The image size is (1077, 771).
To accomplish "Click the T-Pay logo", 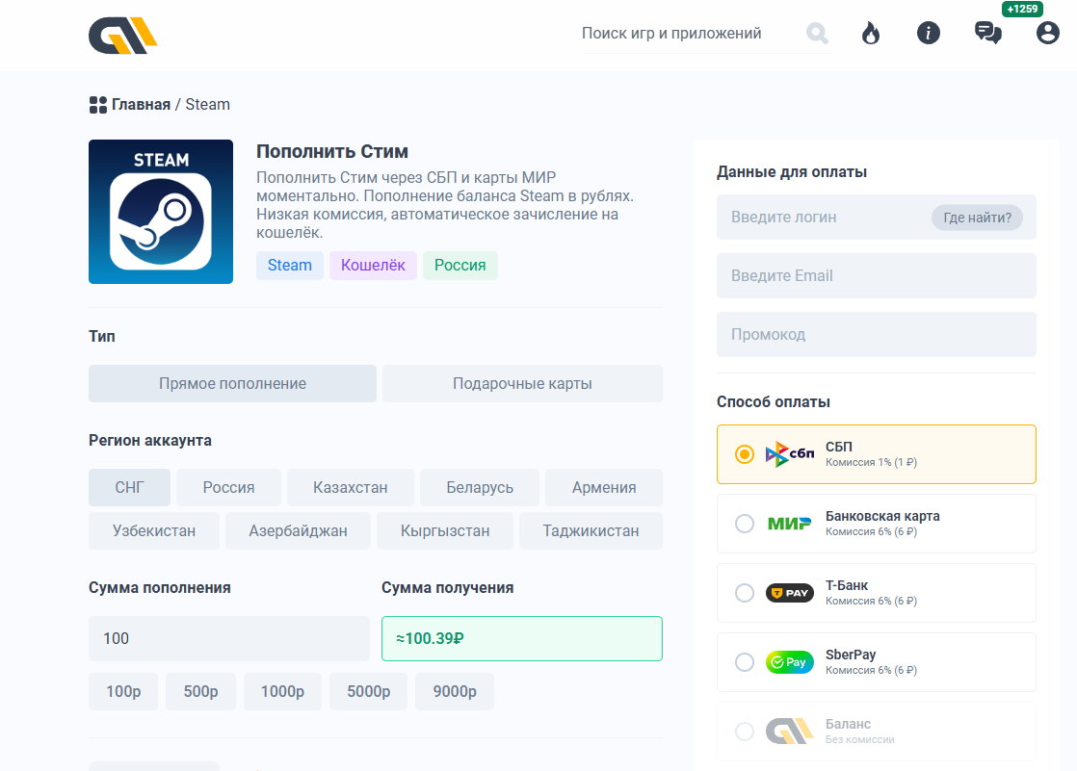I will coord(790,593).
